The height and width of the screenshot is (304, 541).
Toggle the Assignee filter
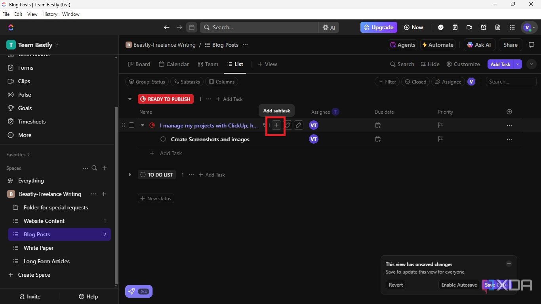[x=448, y=82]
